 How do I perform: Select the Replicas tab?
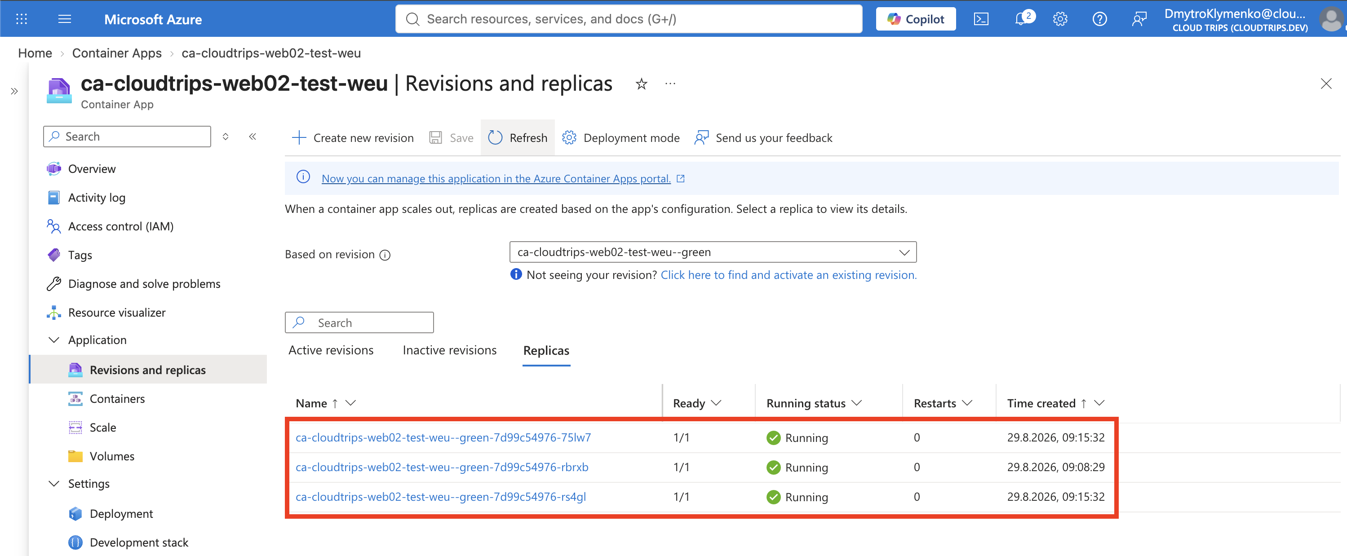(546, 351)
